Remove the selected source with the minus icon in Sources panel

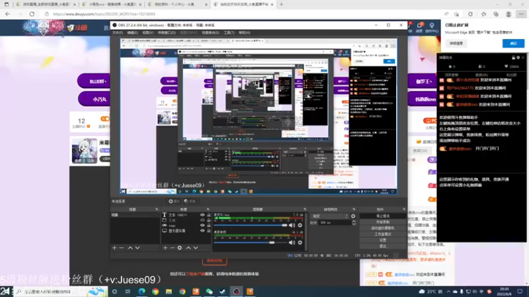(x=173, y=248)
